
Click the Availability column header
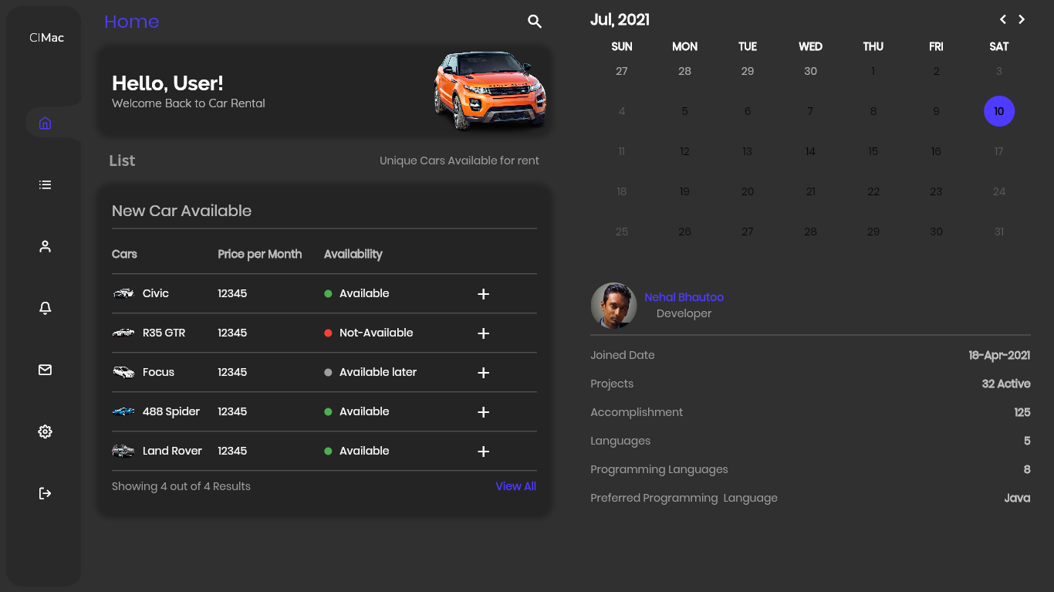353,254
